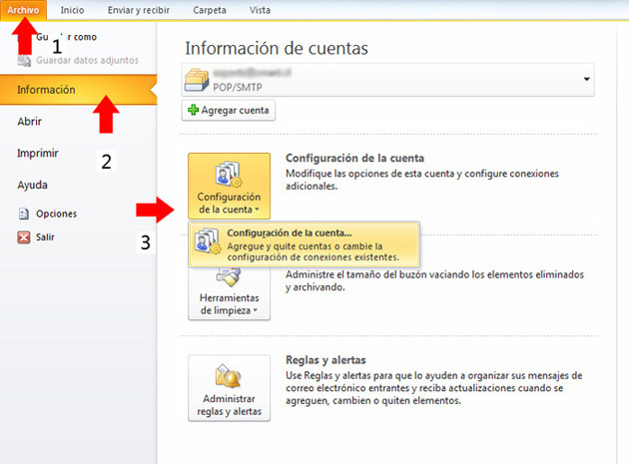Open the Ayuda section
Screen dimensions: 629x464
click(x=32, y=185)
